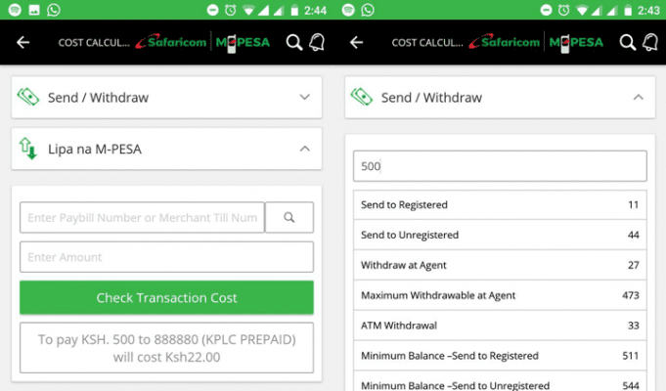The width and height of the screenshot is (666, 391).
Task: Select Send to Unregistered row
Action: click(500, 235)
